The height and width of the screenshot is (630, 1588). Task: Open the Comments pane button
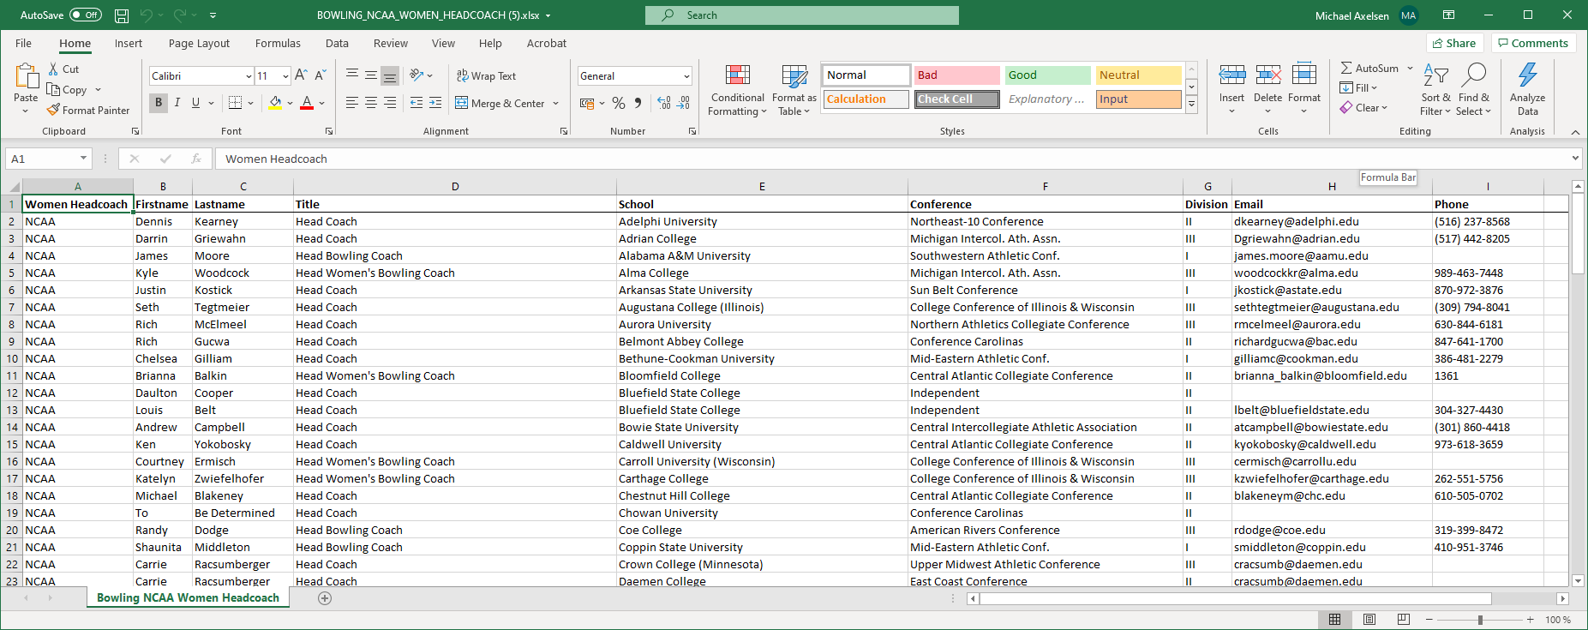(1532, 44)
